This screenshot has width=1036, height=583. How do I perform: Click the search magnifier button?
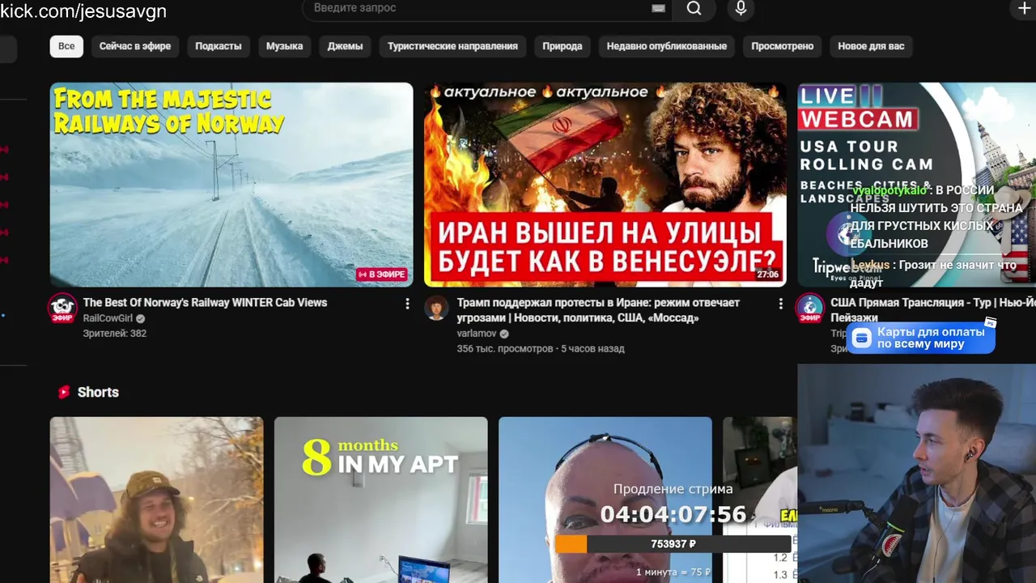coord(694,8)
